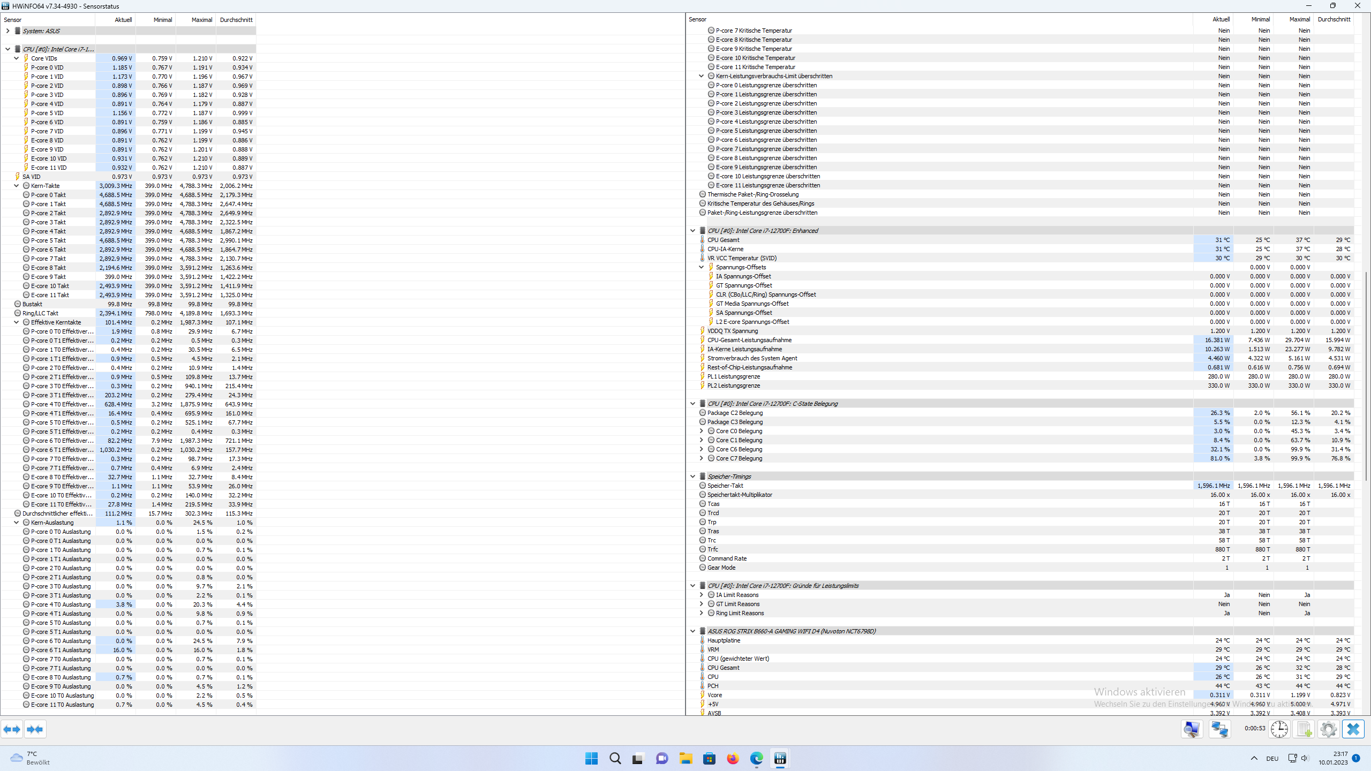Select the P-core 0 VID row

point(47,67)
